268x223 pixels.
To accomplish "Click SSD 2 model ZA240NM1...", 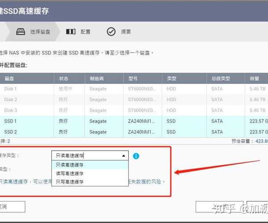I will (141, 132).
